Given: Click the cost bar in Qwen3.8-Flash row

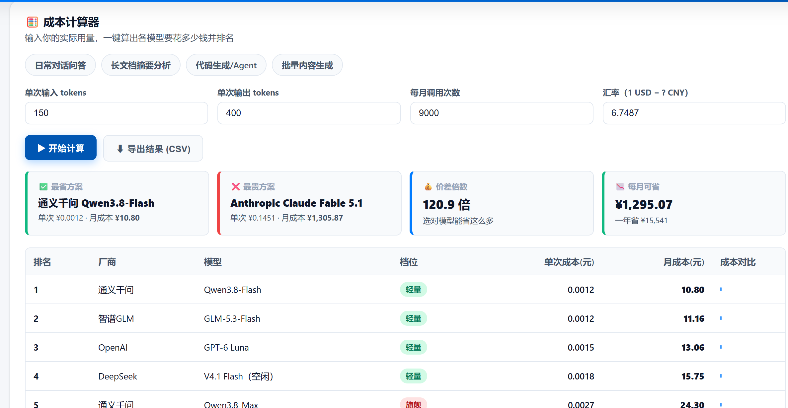Looking at the screenshot, I should tap(721, 289).
